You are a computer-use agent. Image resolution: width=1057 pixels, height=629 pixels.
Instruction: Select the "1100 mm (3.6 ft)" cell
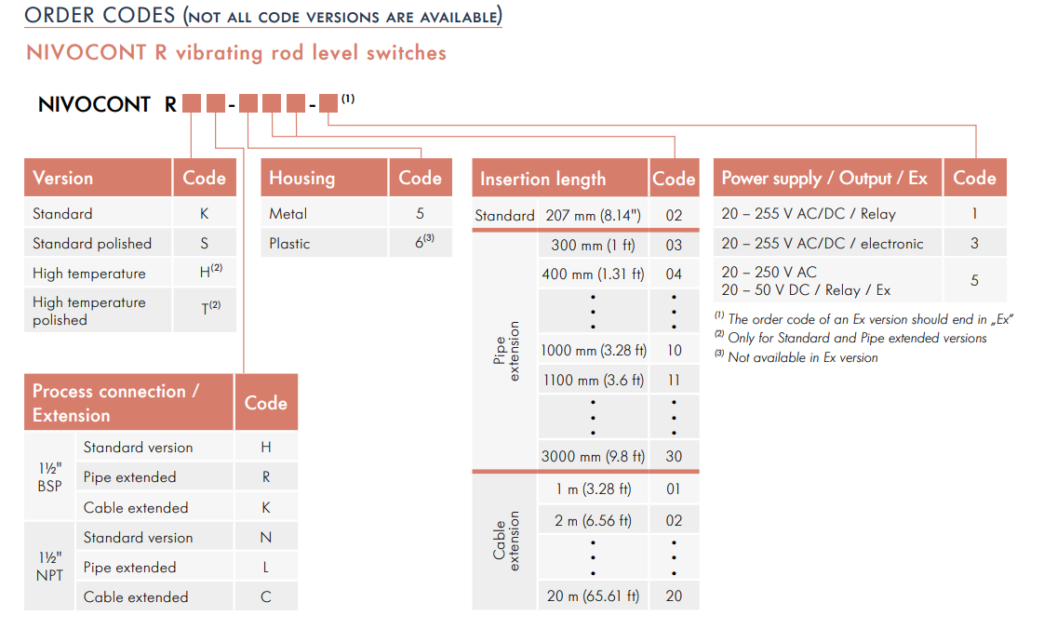point(594,381)
